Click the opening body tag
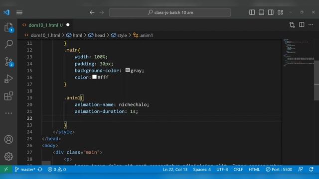 coord(50,146)
